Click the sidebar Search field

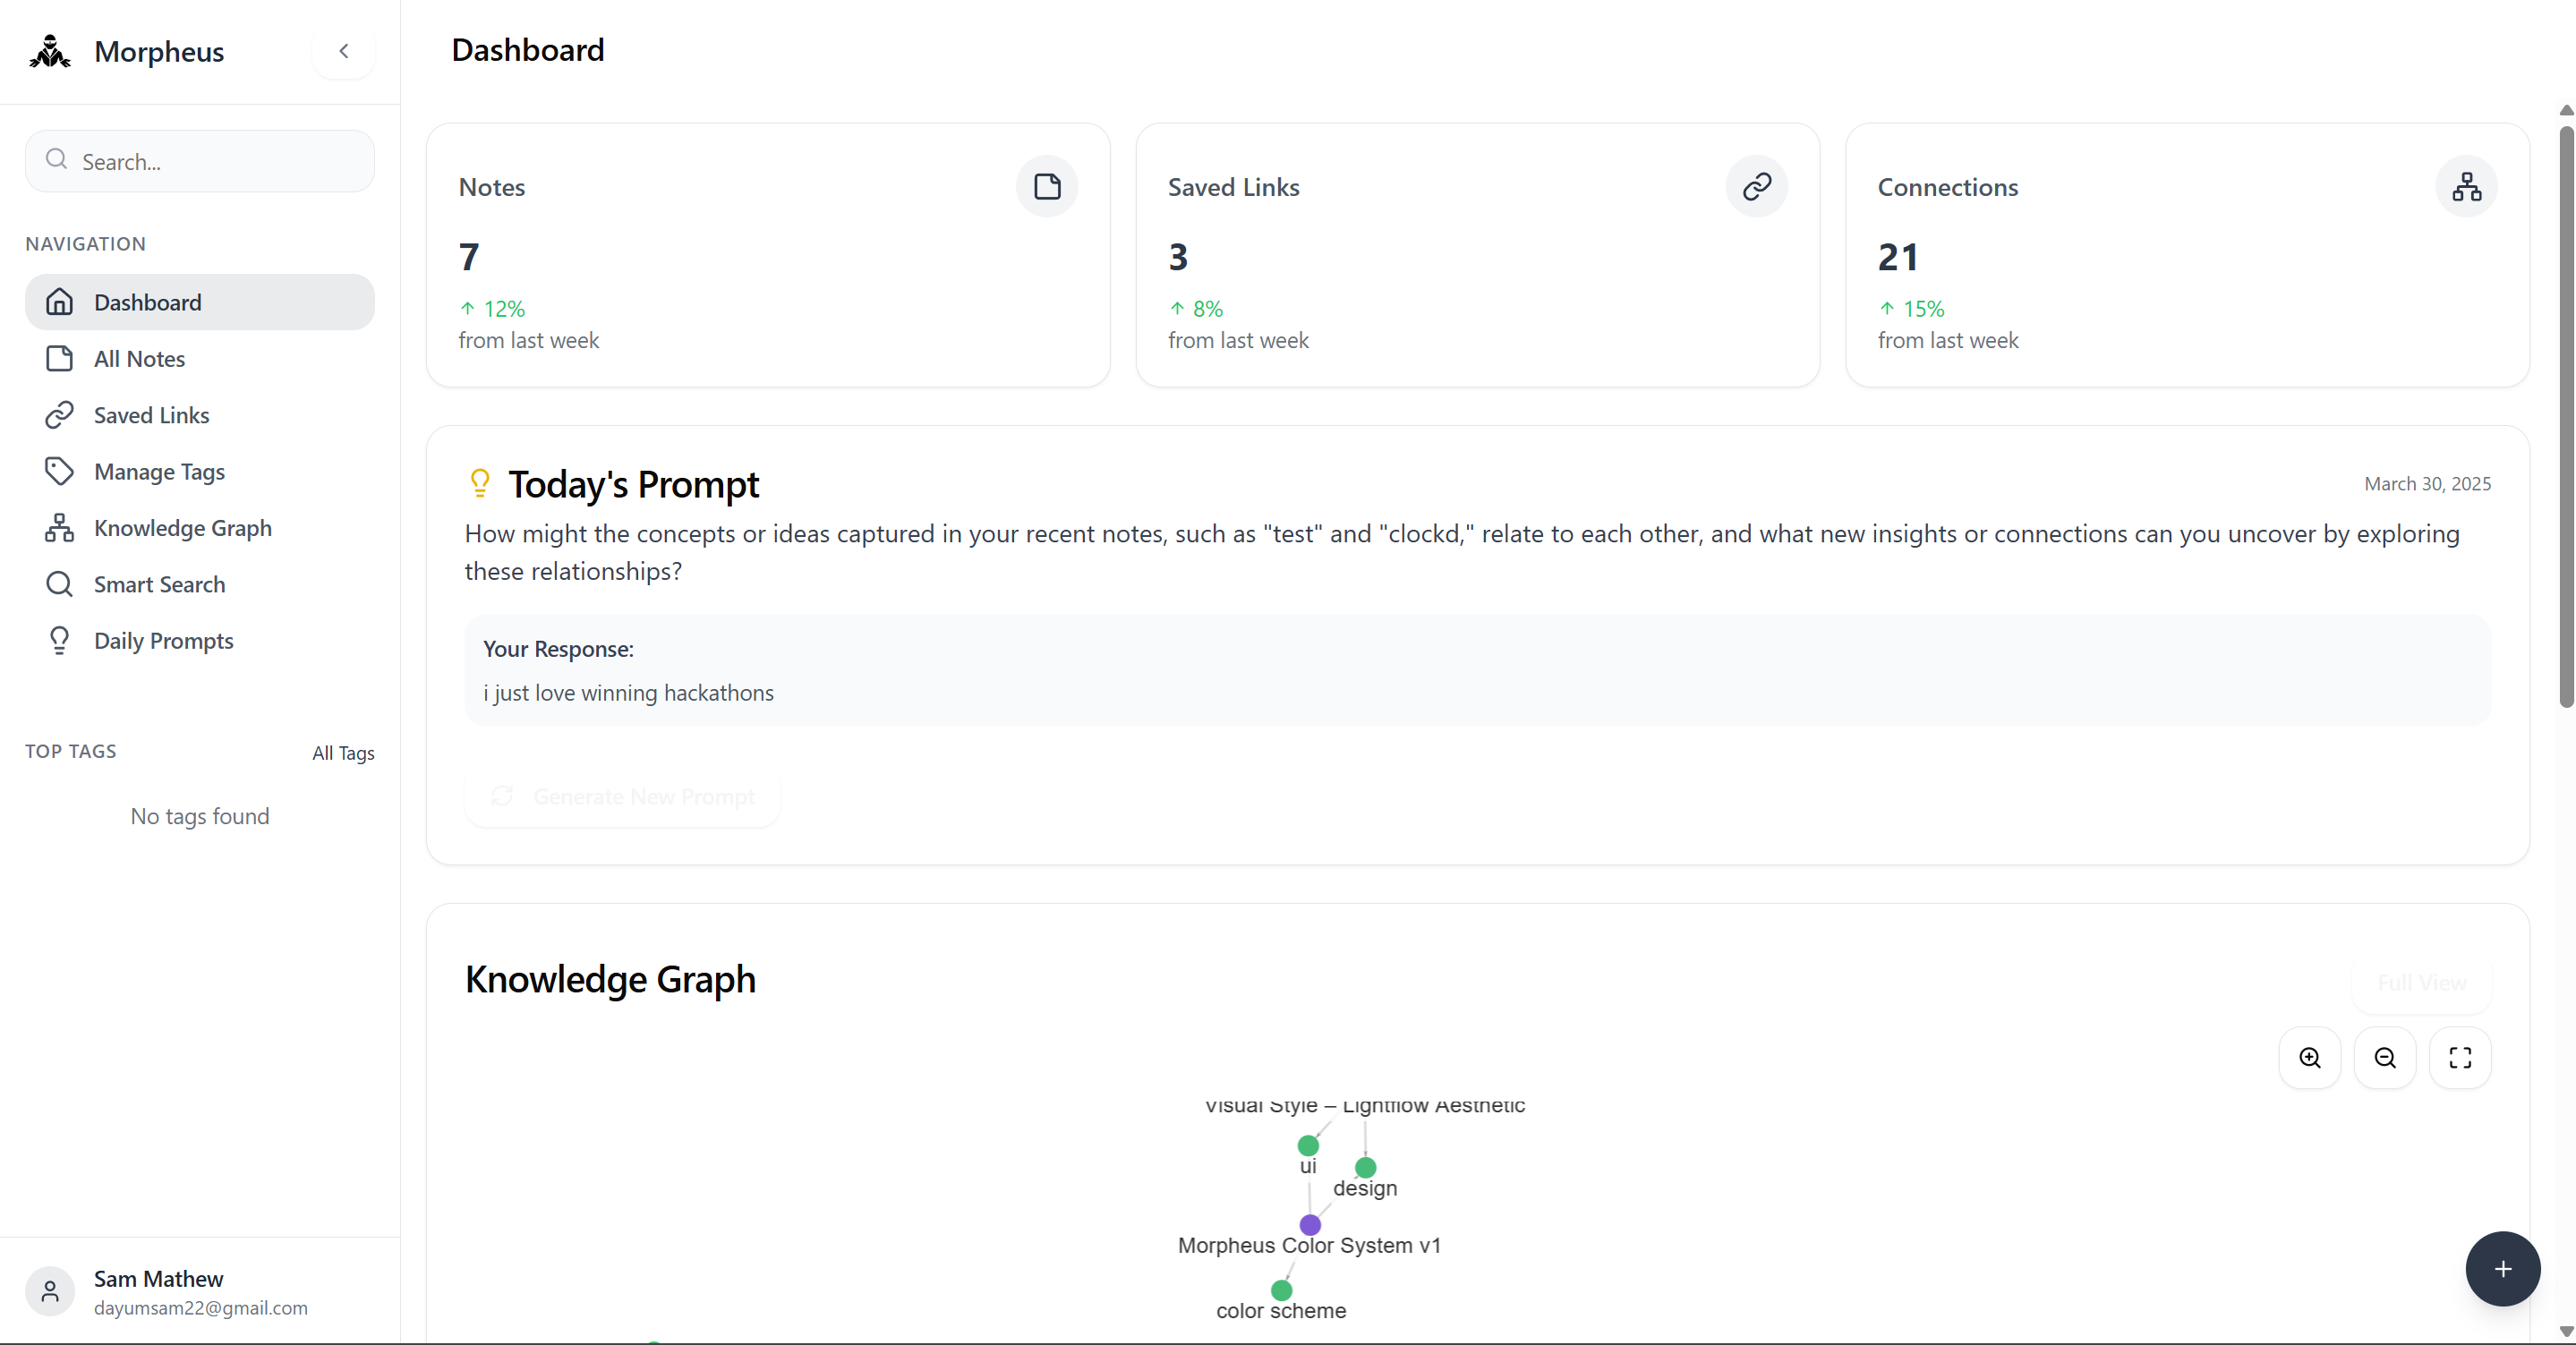200,161
